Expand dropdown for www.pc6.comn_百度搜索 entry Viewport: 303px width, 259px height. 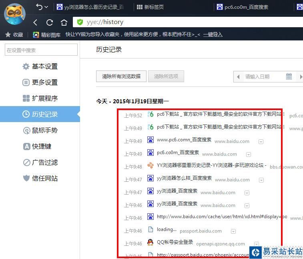click(261, 142)
